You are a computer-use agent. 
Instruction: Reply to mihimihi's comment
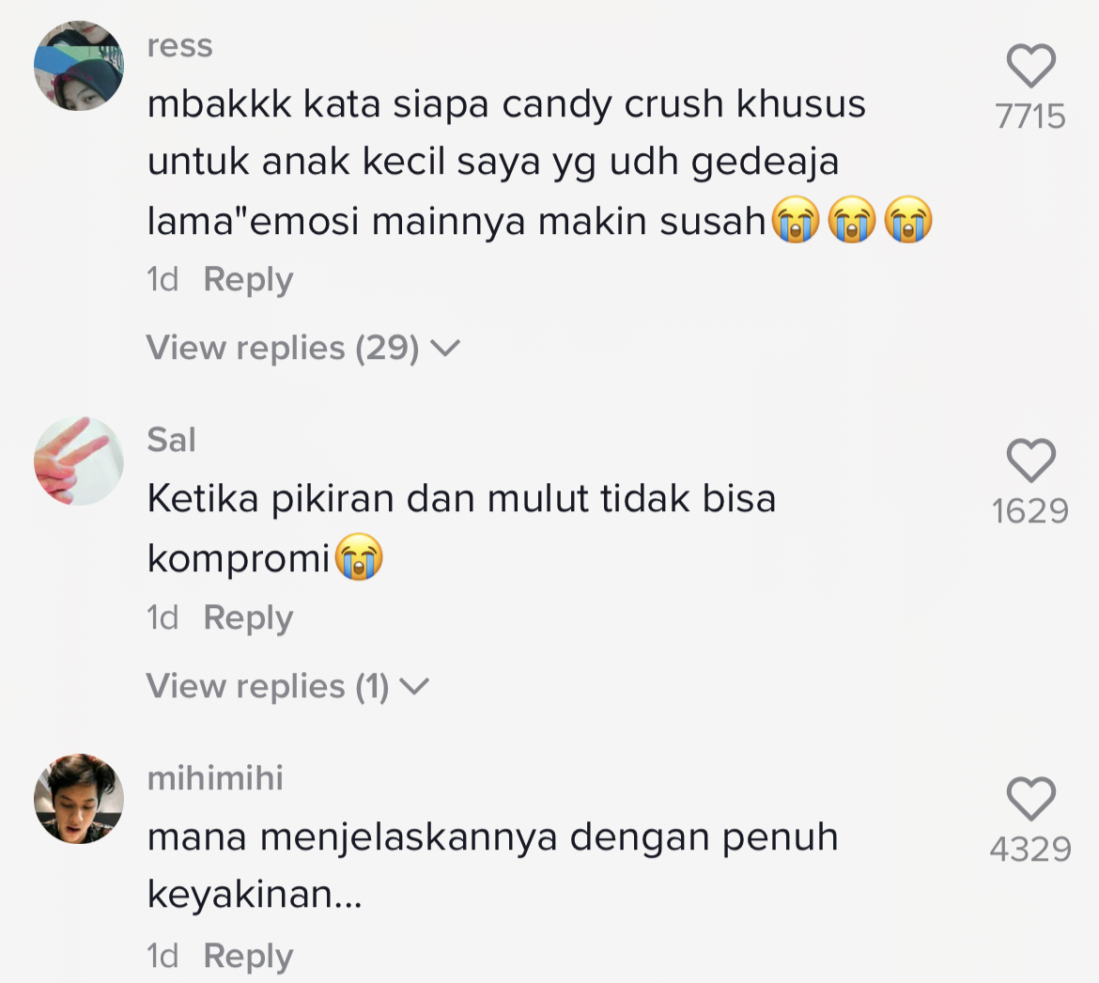248,957
